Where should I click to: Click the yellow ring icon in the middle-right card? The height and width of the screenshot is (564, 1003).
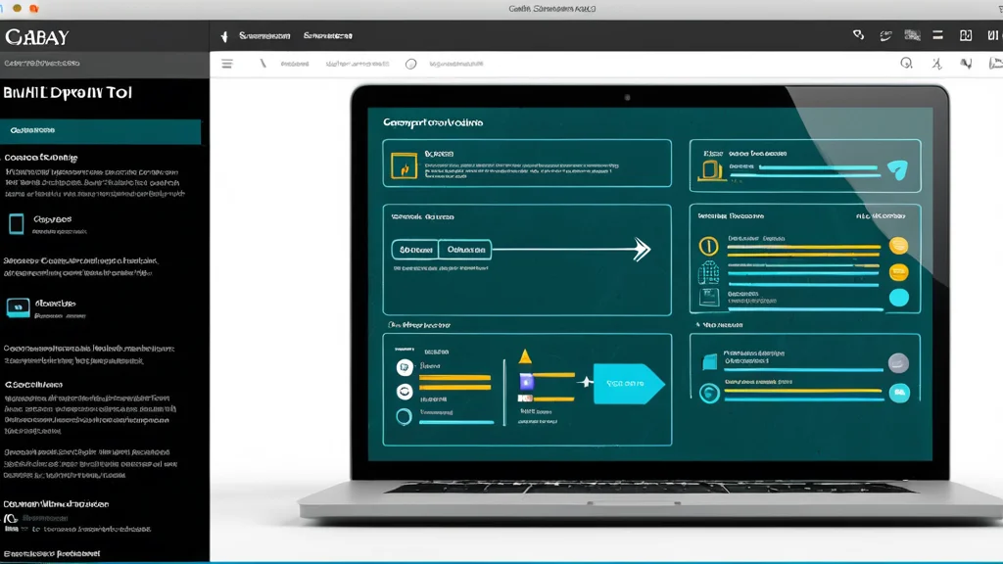click(x=708, y=246)
